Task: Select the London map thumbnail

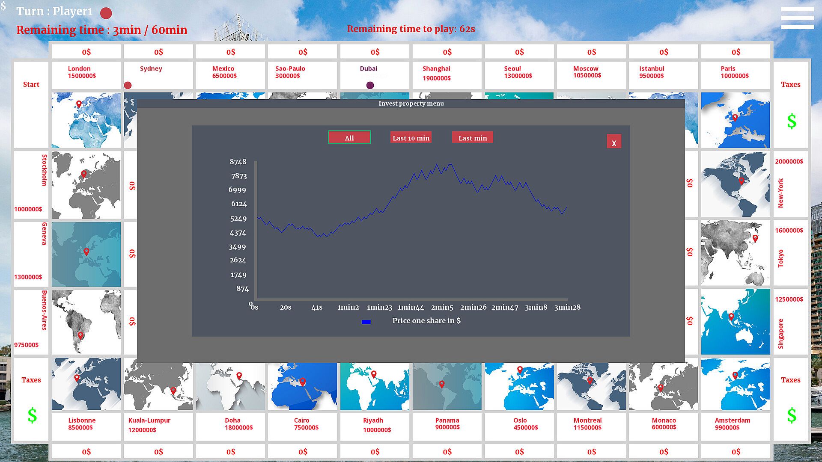Action: [86, 120]
